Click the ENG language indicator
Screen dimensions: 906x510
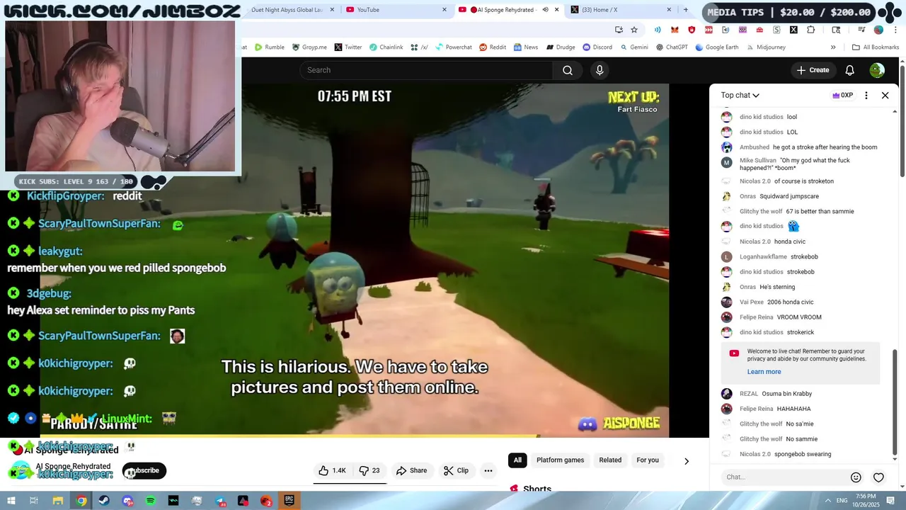click(x=842, y=501)
